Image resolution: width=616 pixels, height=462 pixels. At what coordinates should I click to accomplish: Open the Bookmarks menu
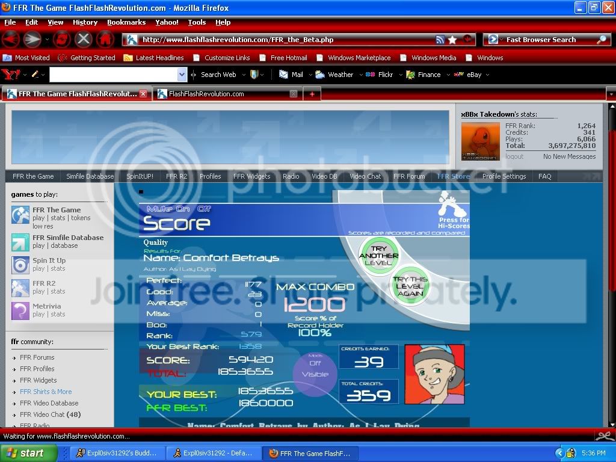(126, 22)
